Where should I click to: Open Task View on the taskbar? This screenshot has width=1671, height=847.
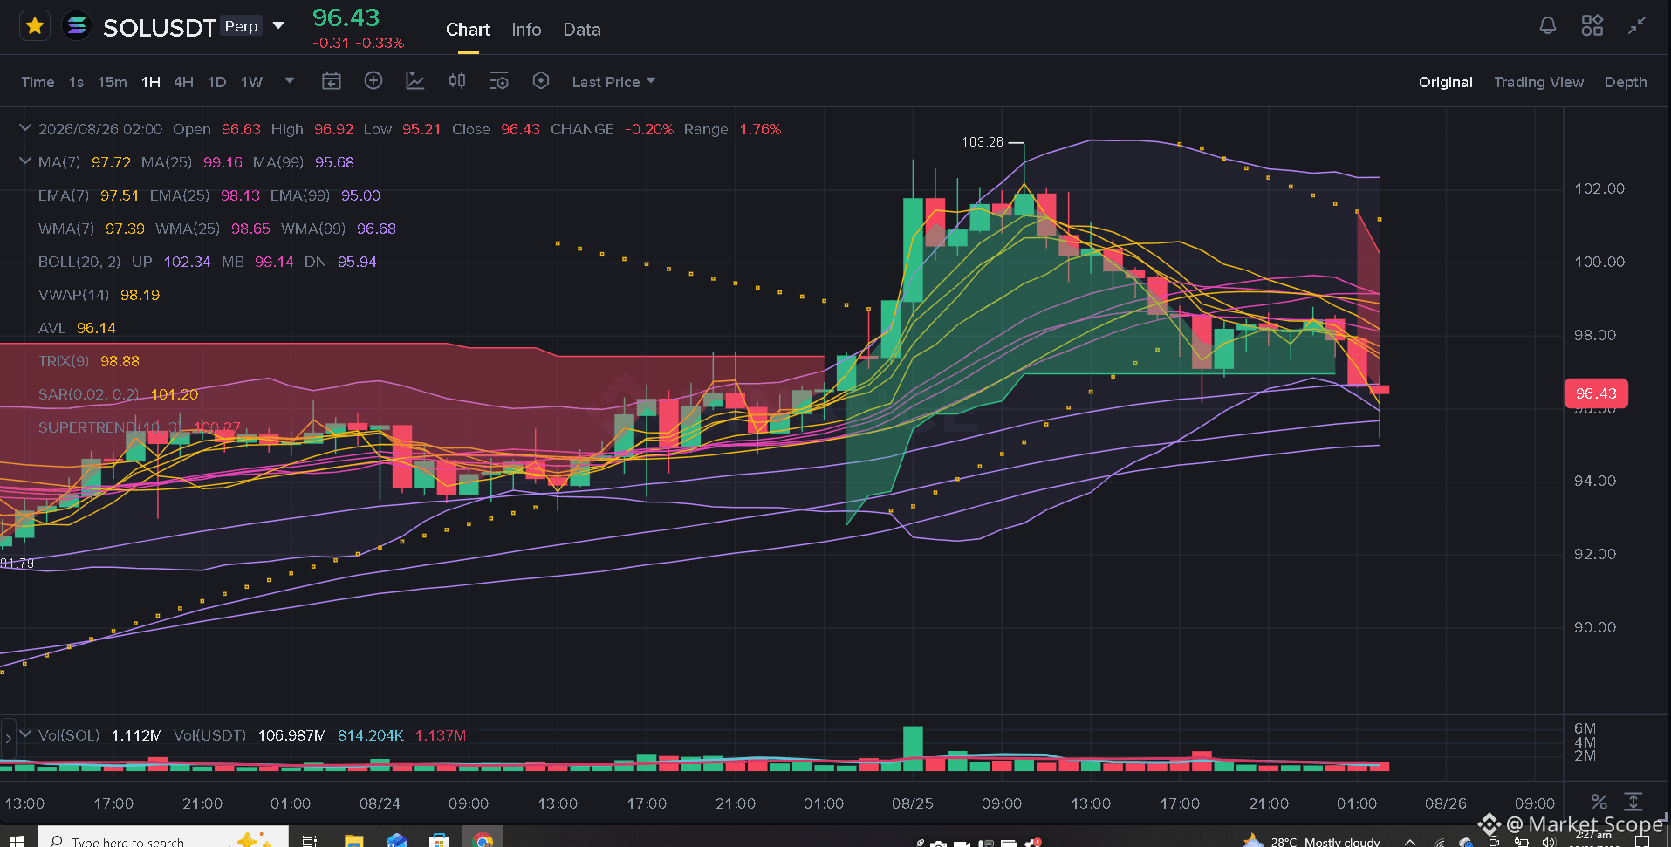coord(309,840)
